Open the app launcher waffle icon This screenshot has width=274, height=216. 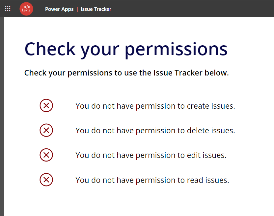coord(8,9)
